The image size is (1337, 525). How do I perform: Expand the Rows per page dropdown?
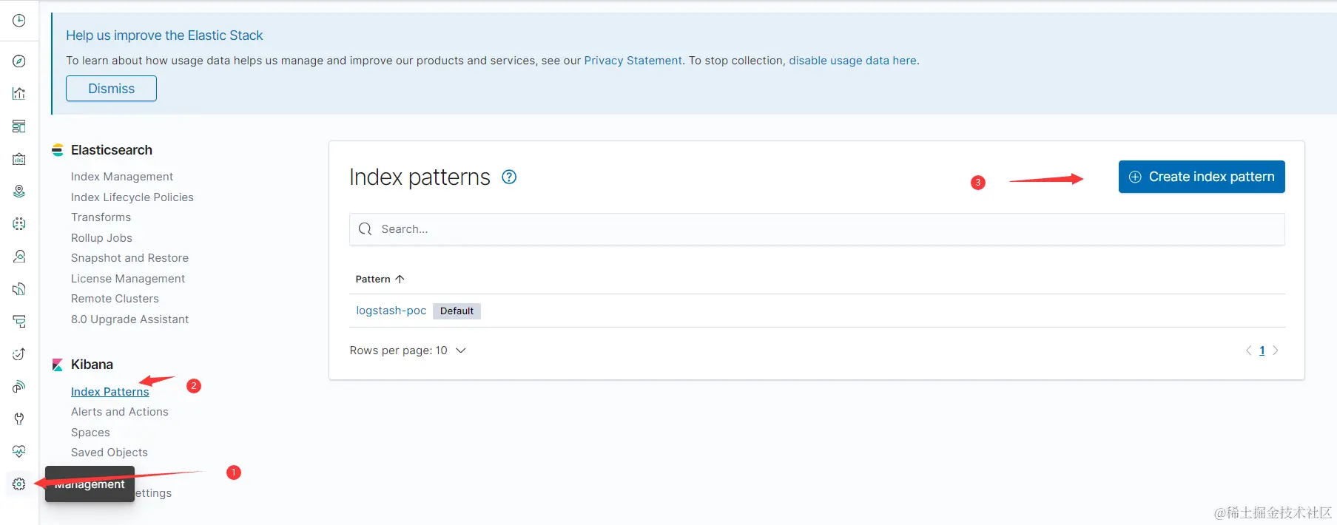(408, 350)
